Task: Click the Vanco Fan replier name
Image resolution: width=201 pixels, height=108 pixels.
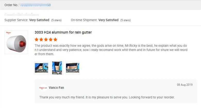Action: (x=56, y=88)
